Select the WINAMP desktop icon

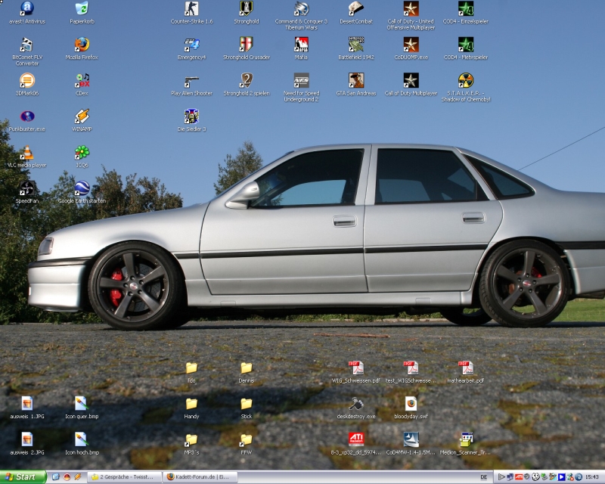coord(82,116)
